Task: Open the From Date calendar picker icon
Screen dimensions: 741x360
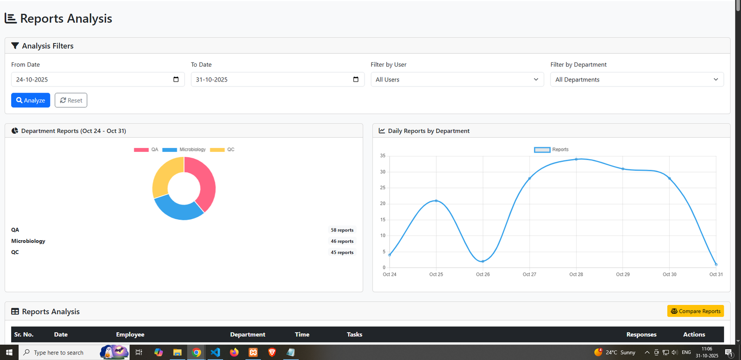Action: point(176,80)
